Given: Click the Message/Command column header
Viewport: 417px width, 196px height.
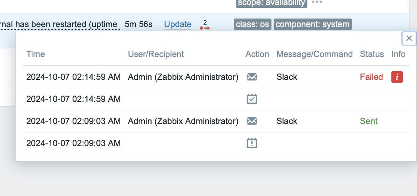Looking at the screenshot, I should coord(314,54).
